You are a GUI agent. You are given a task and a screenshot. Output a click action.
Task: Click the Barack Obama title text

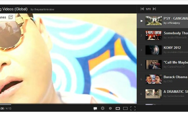coord(175,77)
